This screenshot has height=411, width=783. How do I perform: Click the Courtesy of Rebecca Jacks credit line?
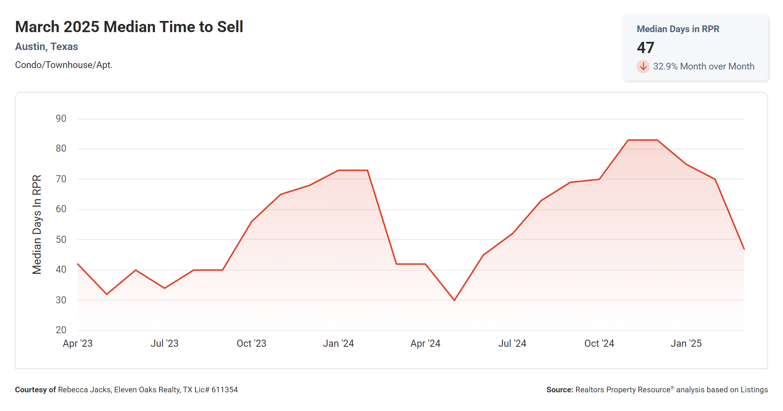pos(126,390)
